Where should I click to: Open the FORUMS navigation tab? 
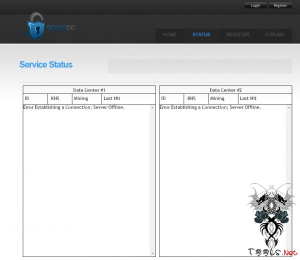pos(274,35)
